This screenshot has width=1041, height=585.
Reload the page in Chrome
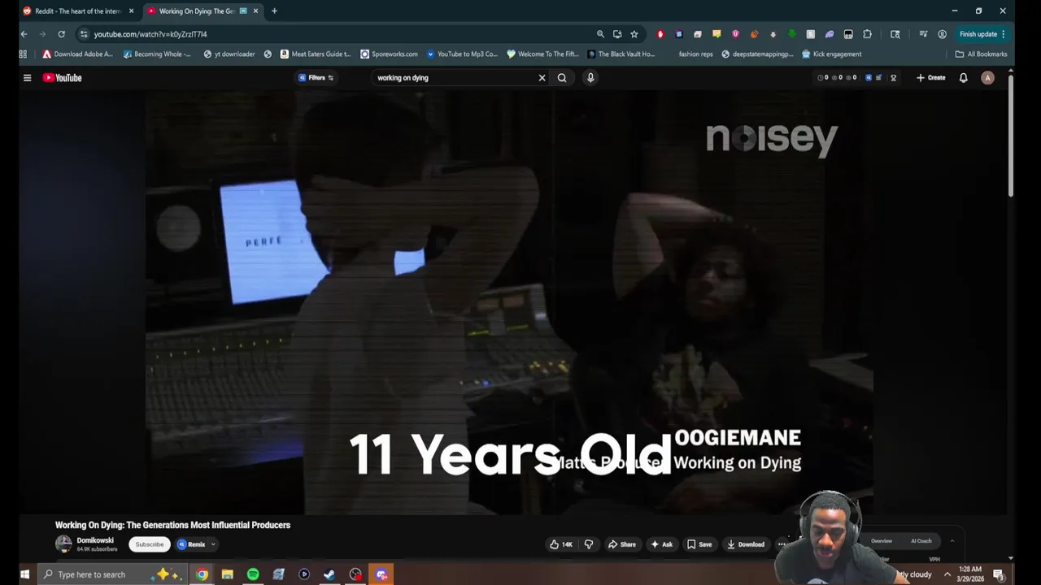[61, 34]
